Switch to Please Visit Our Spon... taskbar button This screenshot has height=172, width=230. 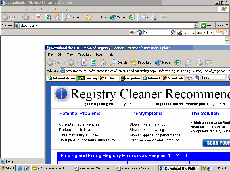pyautogui.click(x=94, y=168)
